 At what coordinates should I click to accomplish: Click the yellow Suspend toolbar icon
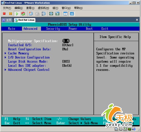point(11,14)
